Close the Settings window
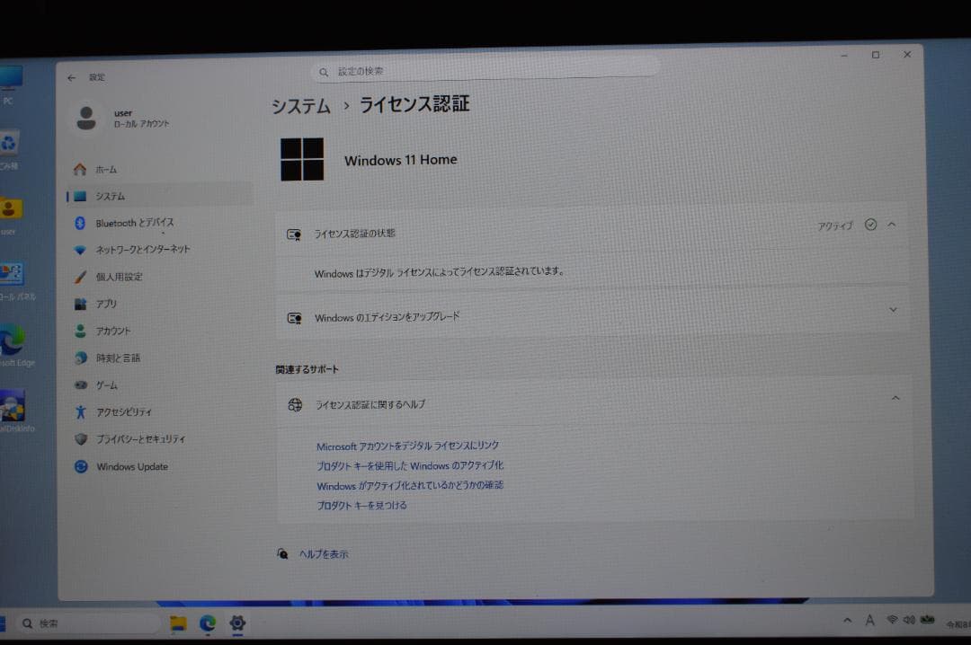This screenshot has width=971, height=645. pyautogui.click(x=907, y=55)
